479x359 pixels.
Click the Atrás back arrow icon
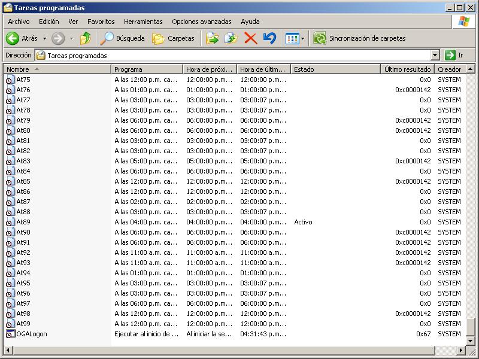click(13, 38)
